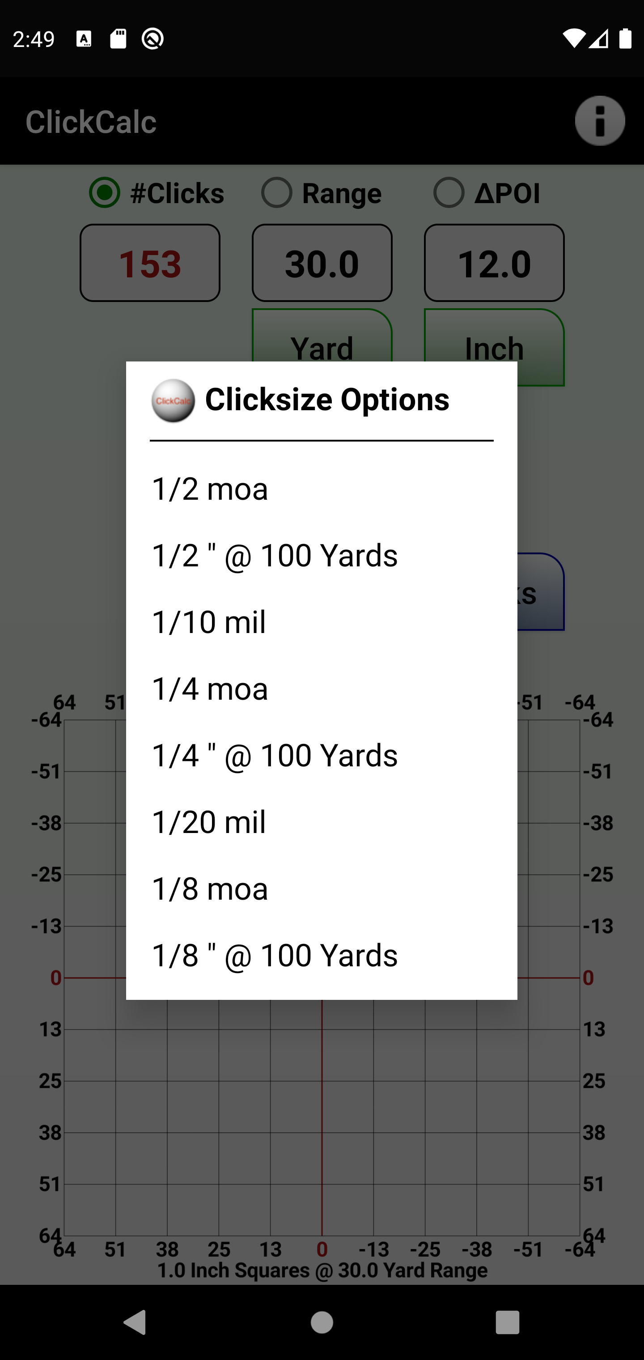Tap the battery status bar icon
The width and height of the screenshot is (644, 1360).
(x=625, y=38)
